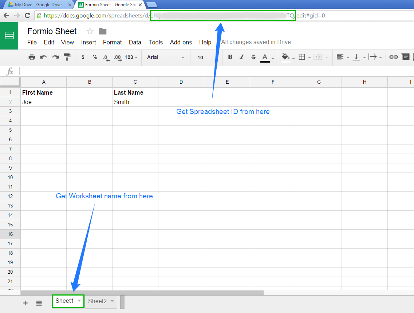
Task: Select row 16 header
Action: pyautogui.click(x=10, y=234)
